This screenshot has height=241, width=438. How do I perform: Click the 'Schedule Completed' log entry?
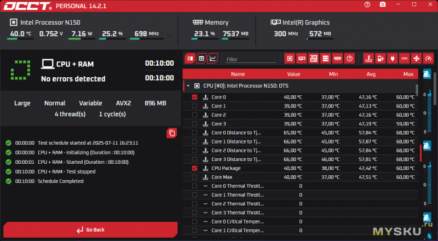click(x=61, y=181)
